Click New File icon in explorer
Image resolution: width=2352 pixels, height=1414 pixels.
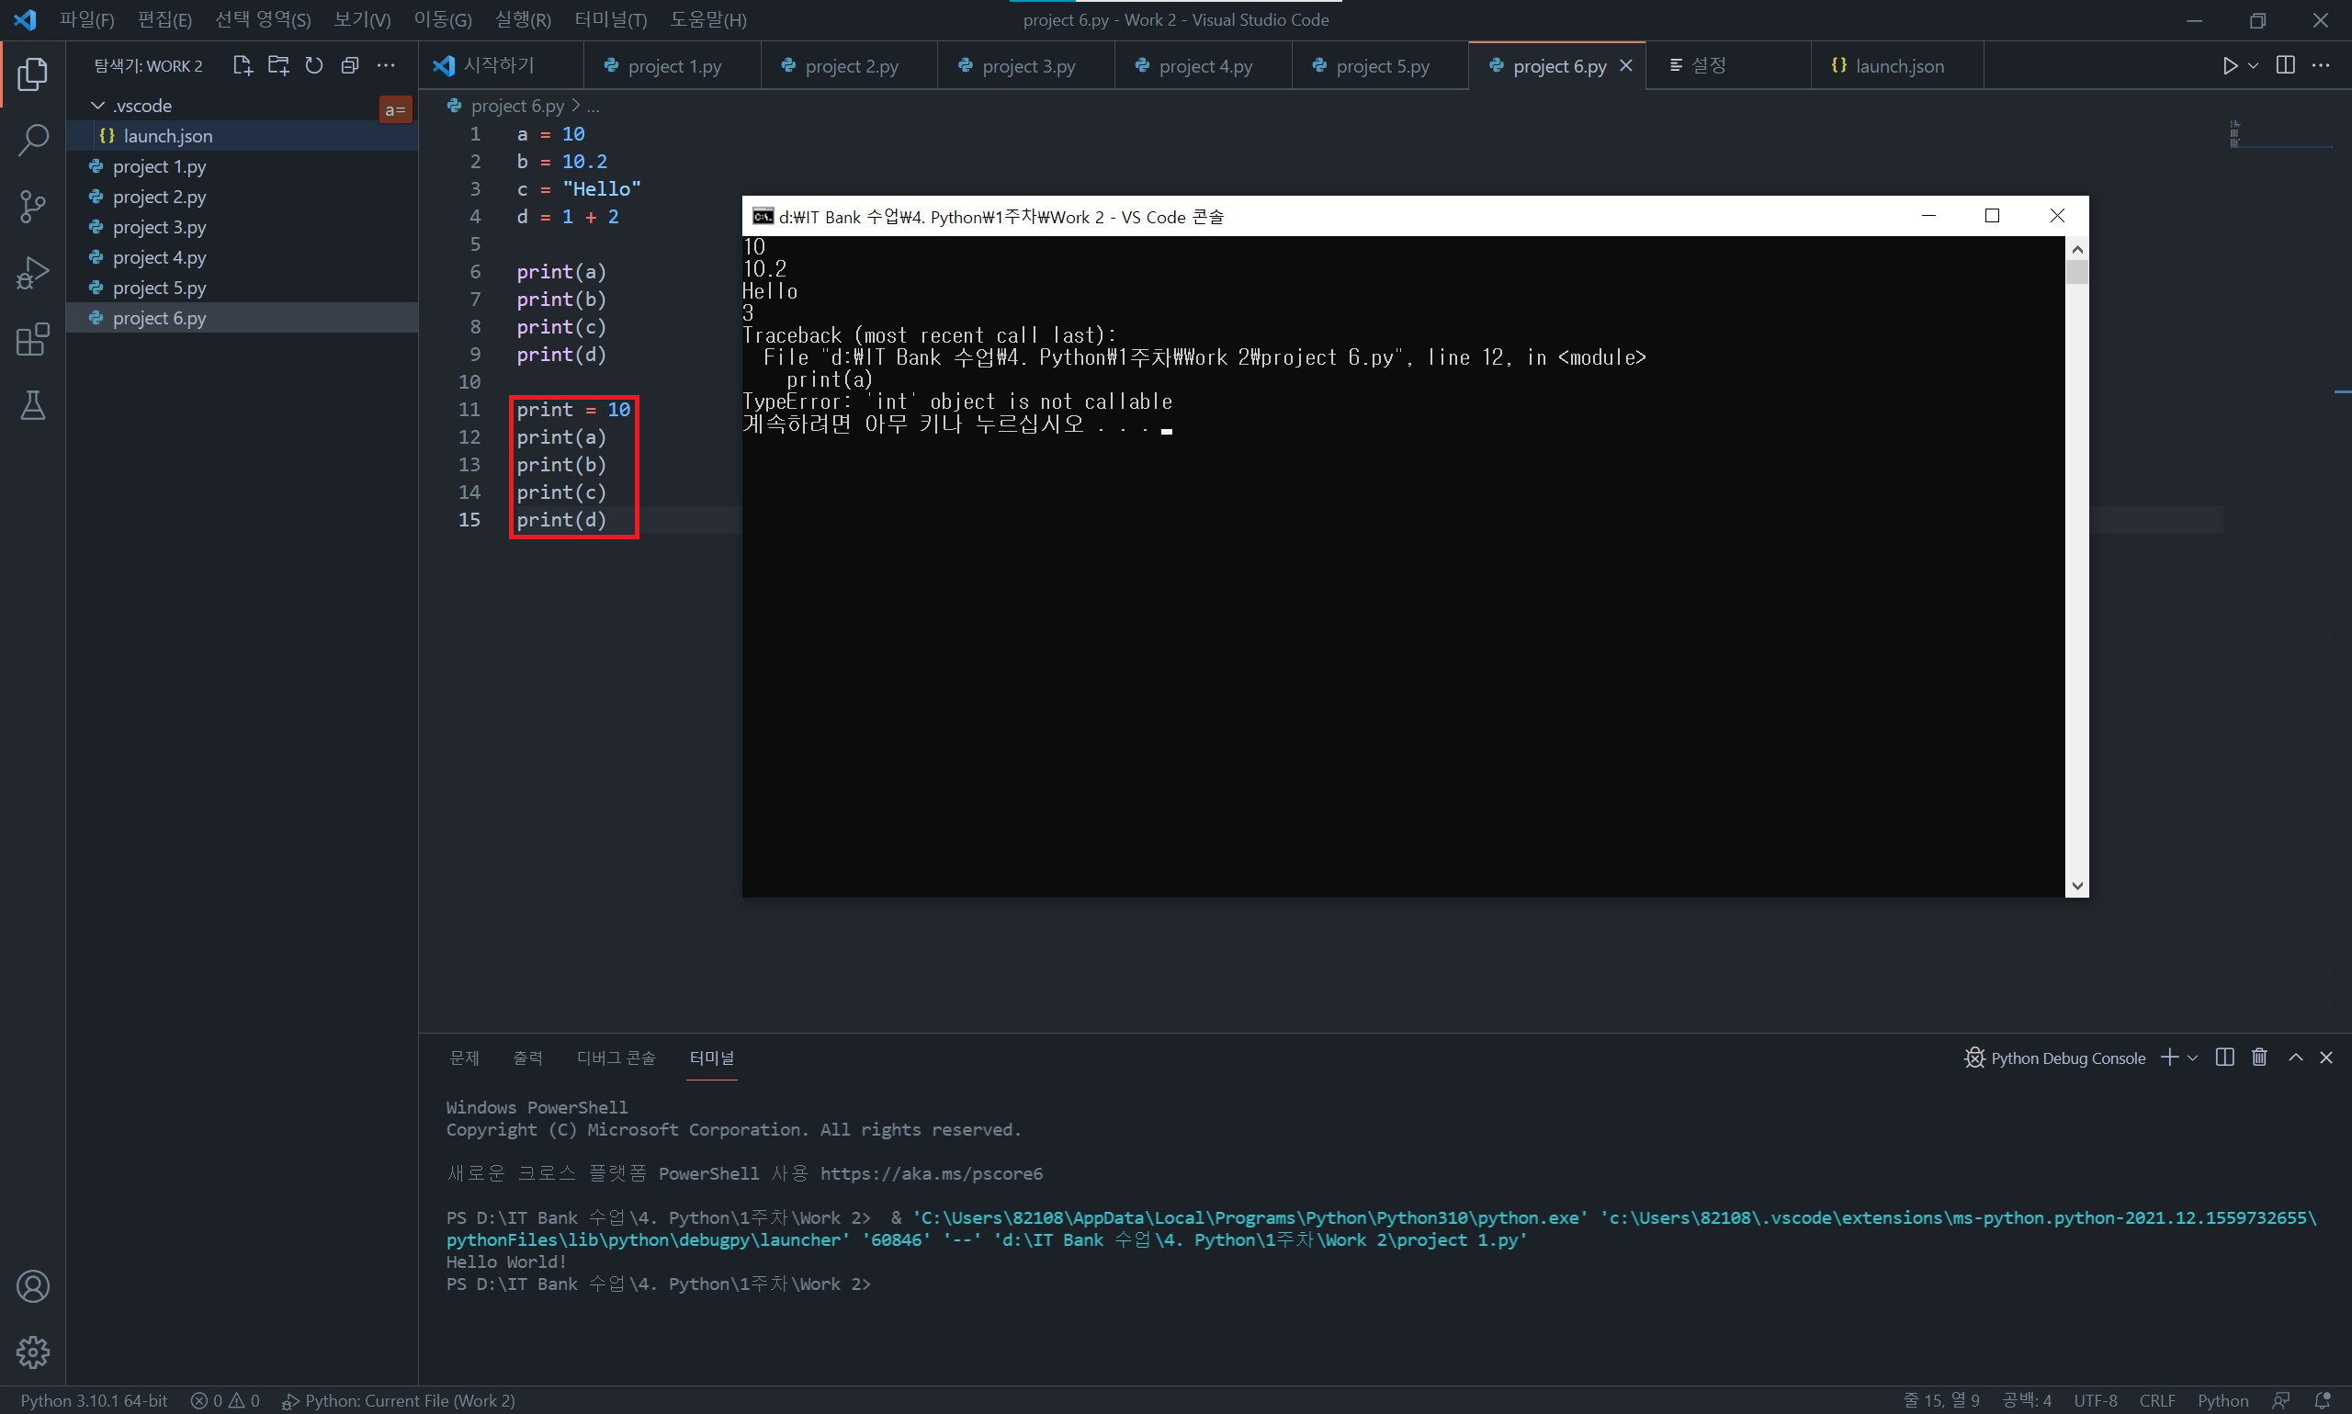pyautogui.click(x=242, y=65)
